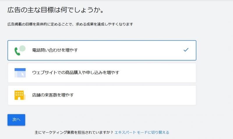Open the エキスパート モードに切り替える link
The height and width of the screenshot is (139, 233).
point(142,132)
